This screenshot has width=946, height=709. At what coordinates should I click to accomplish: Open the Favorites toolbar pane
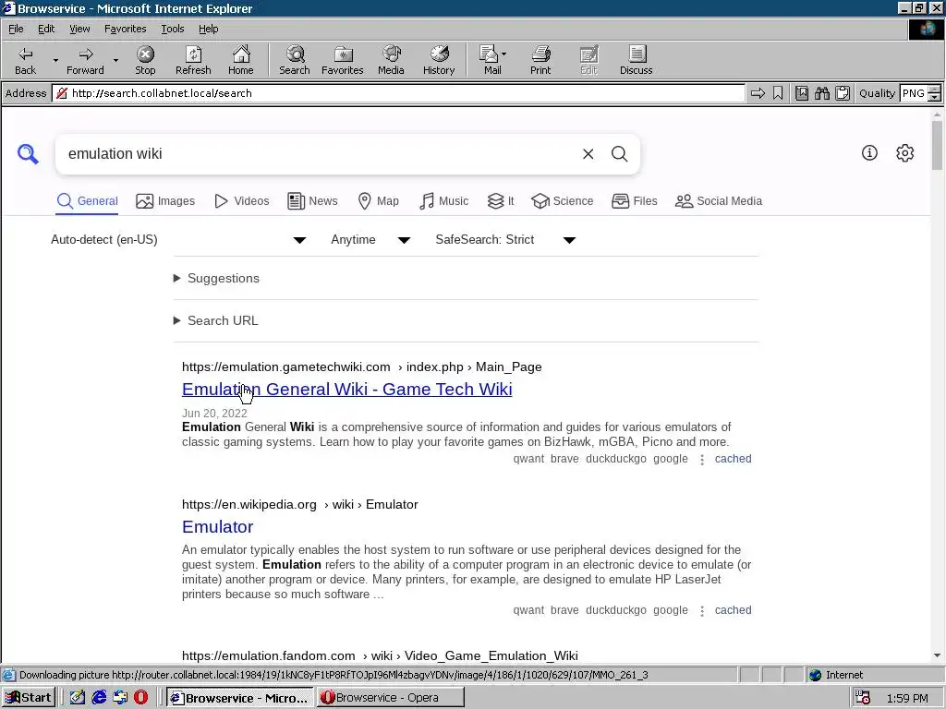342,61
